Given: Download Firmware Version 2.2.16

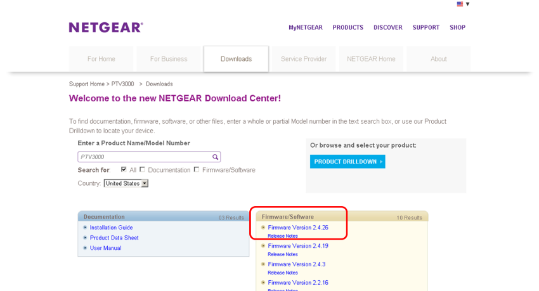Looking at the screenshot, I should [x=298, y=283].
